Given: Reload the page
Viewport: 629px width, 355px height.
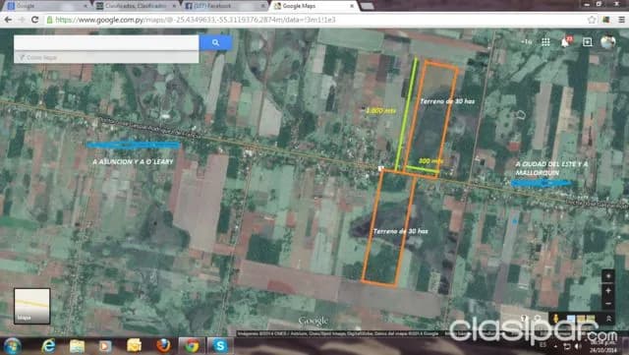Looking at the screenshot, I should click(35, 20).
